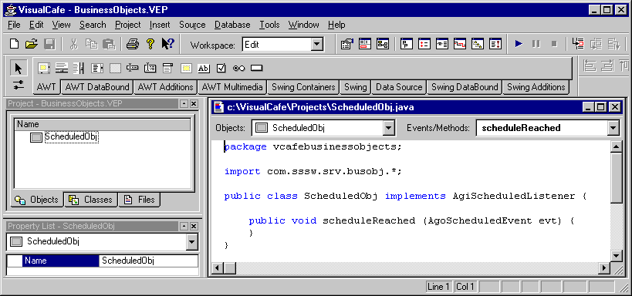Open the Window menu

pos(303,25)
